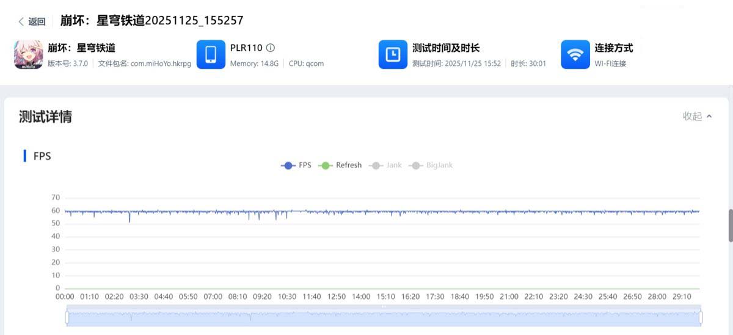The width and height of the screenshot is (733, 335).
Task: Click the page vertical scrollbar thumb
Action: point(730,226)
